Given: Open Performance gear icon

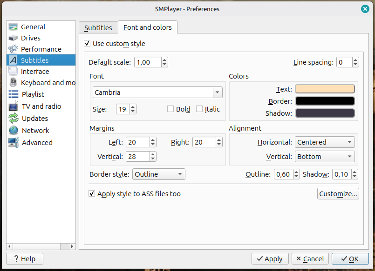Looking at the screenshot, I should [x=13, y=49].
